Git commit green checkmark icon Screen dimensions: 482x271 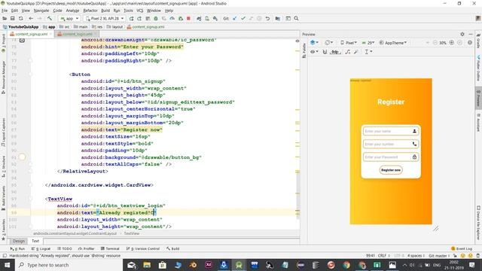(x=243, y=18)
